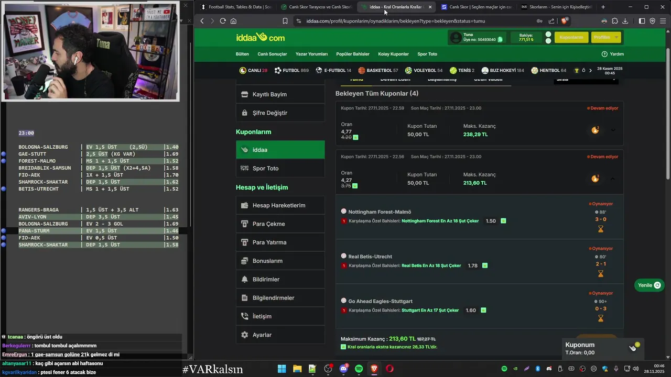This screenshot has width=671, height=377.
Task: Open Bilgilendirmeler sidebar item
Action: 280,298
